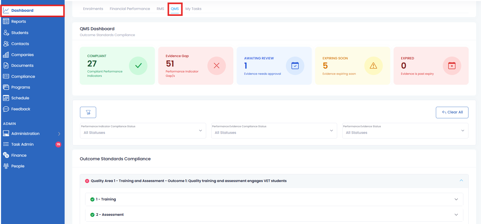Click the filter funnel icon button

[x=88, y=112]
